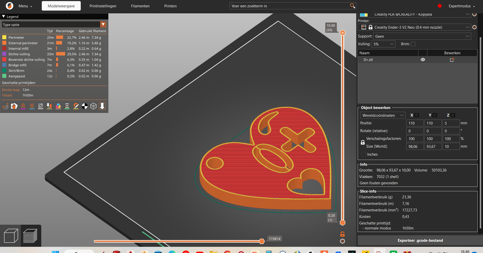Image resolution: width=483 pixels, height=253 pixels.
Task: Open edit icon for 0+.stl
Action: tap(452, 59)
